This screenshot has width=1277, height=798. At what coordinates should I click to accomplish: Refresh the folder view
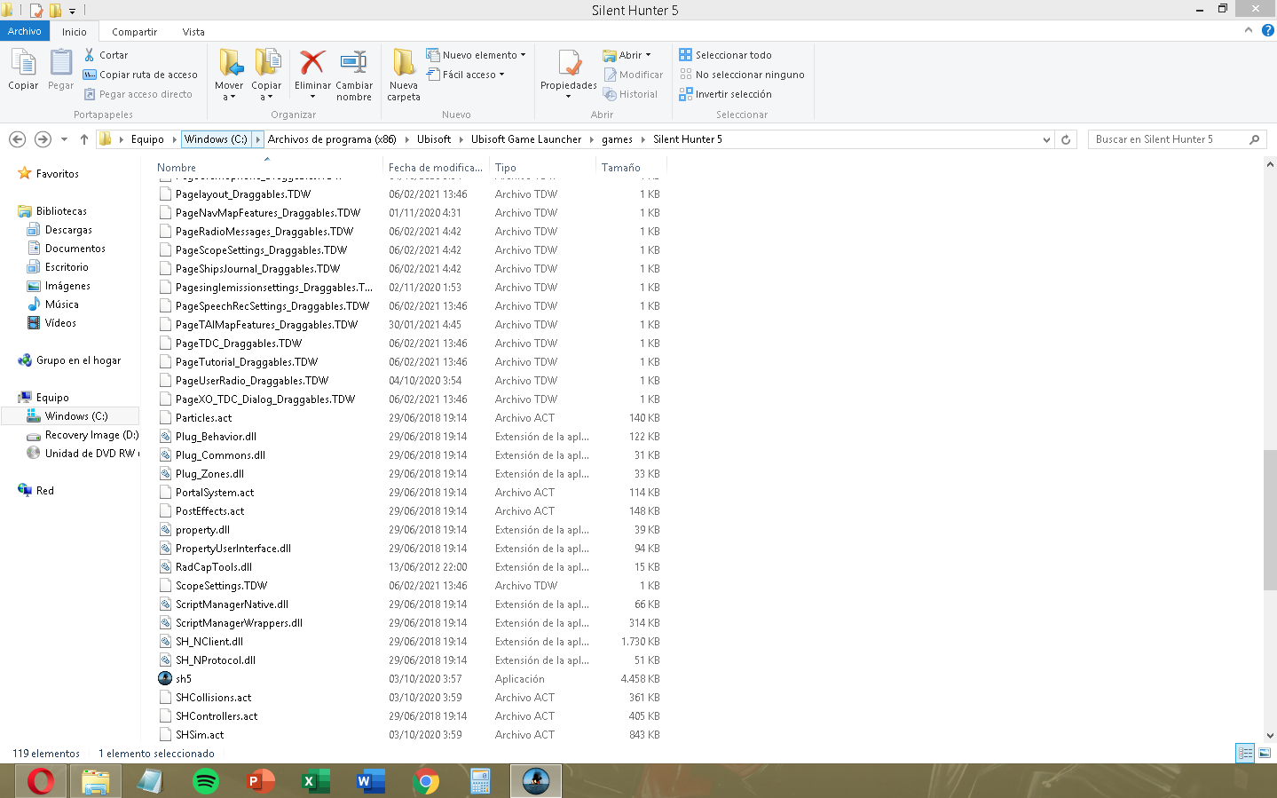coord(1067,139)
